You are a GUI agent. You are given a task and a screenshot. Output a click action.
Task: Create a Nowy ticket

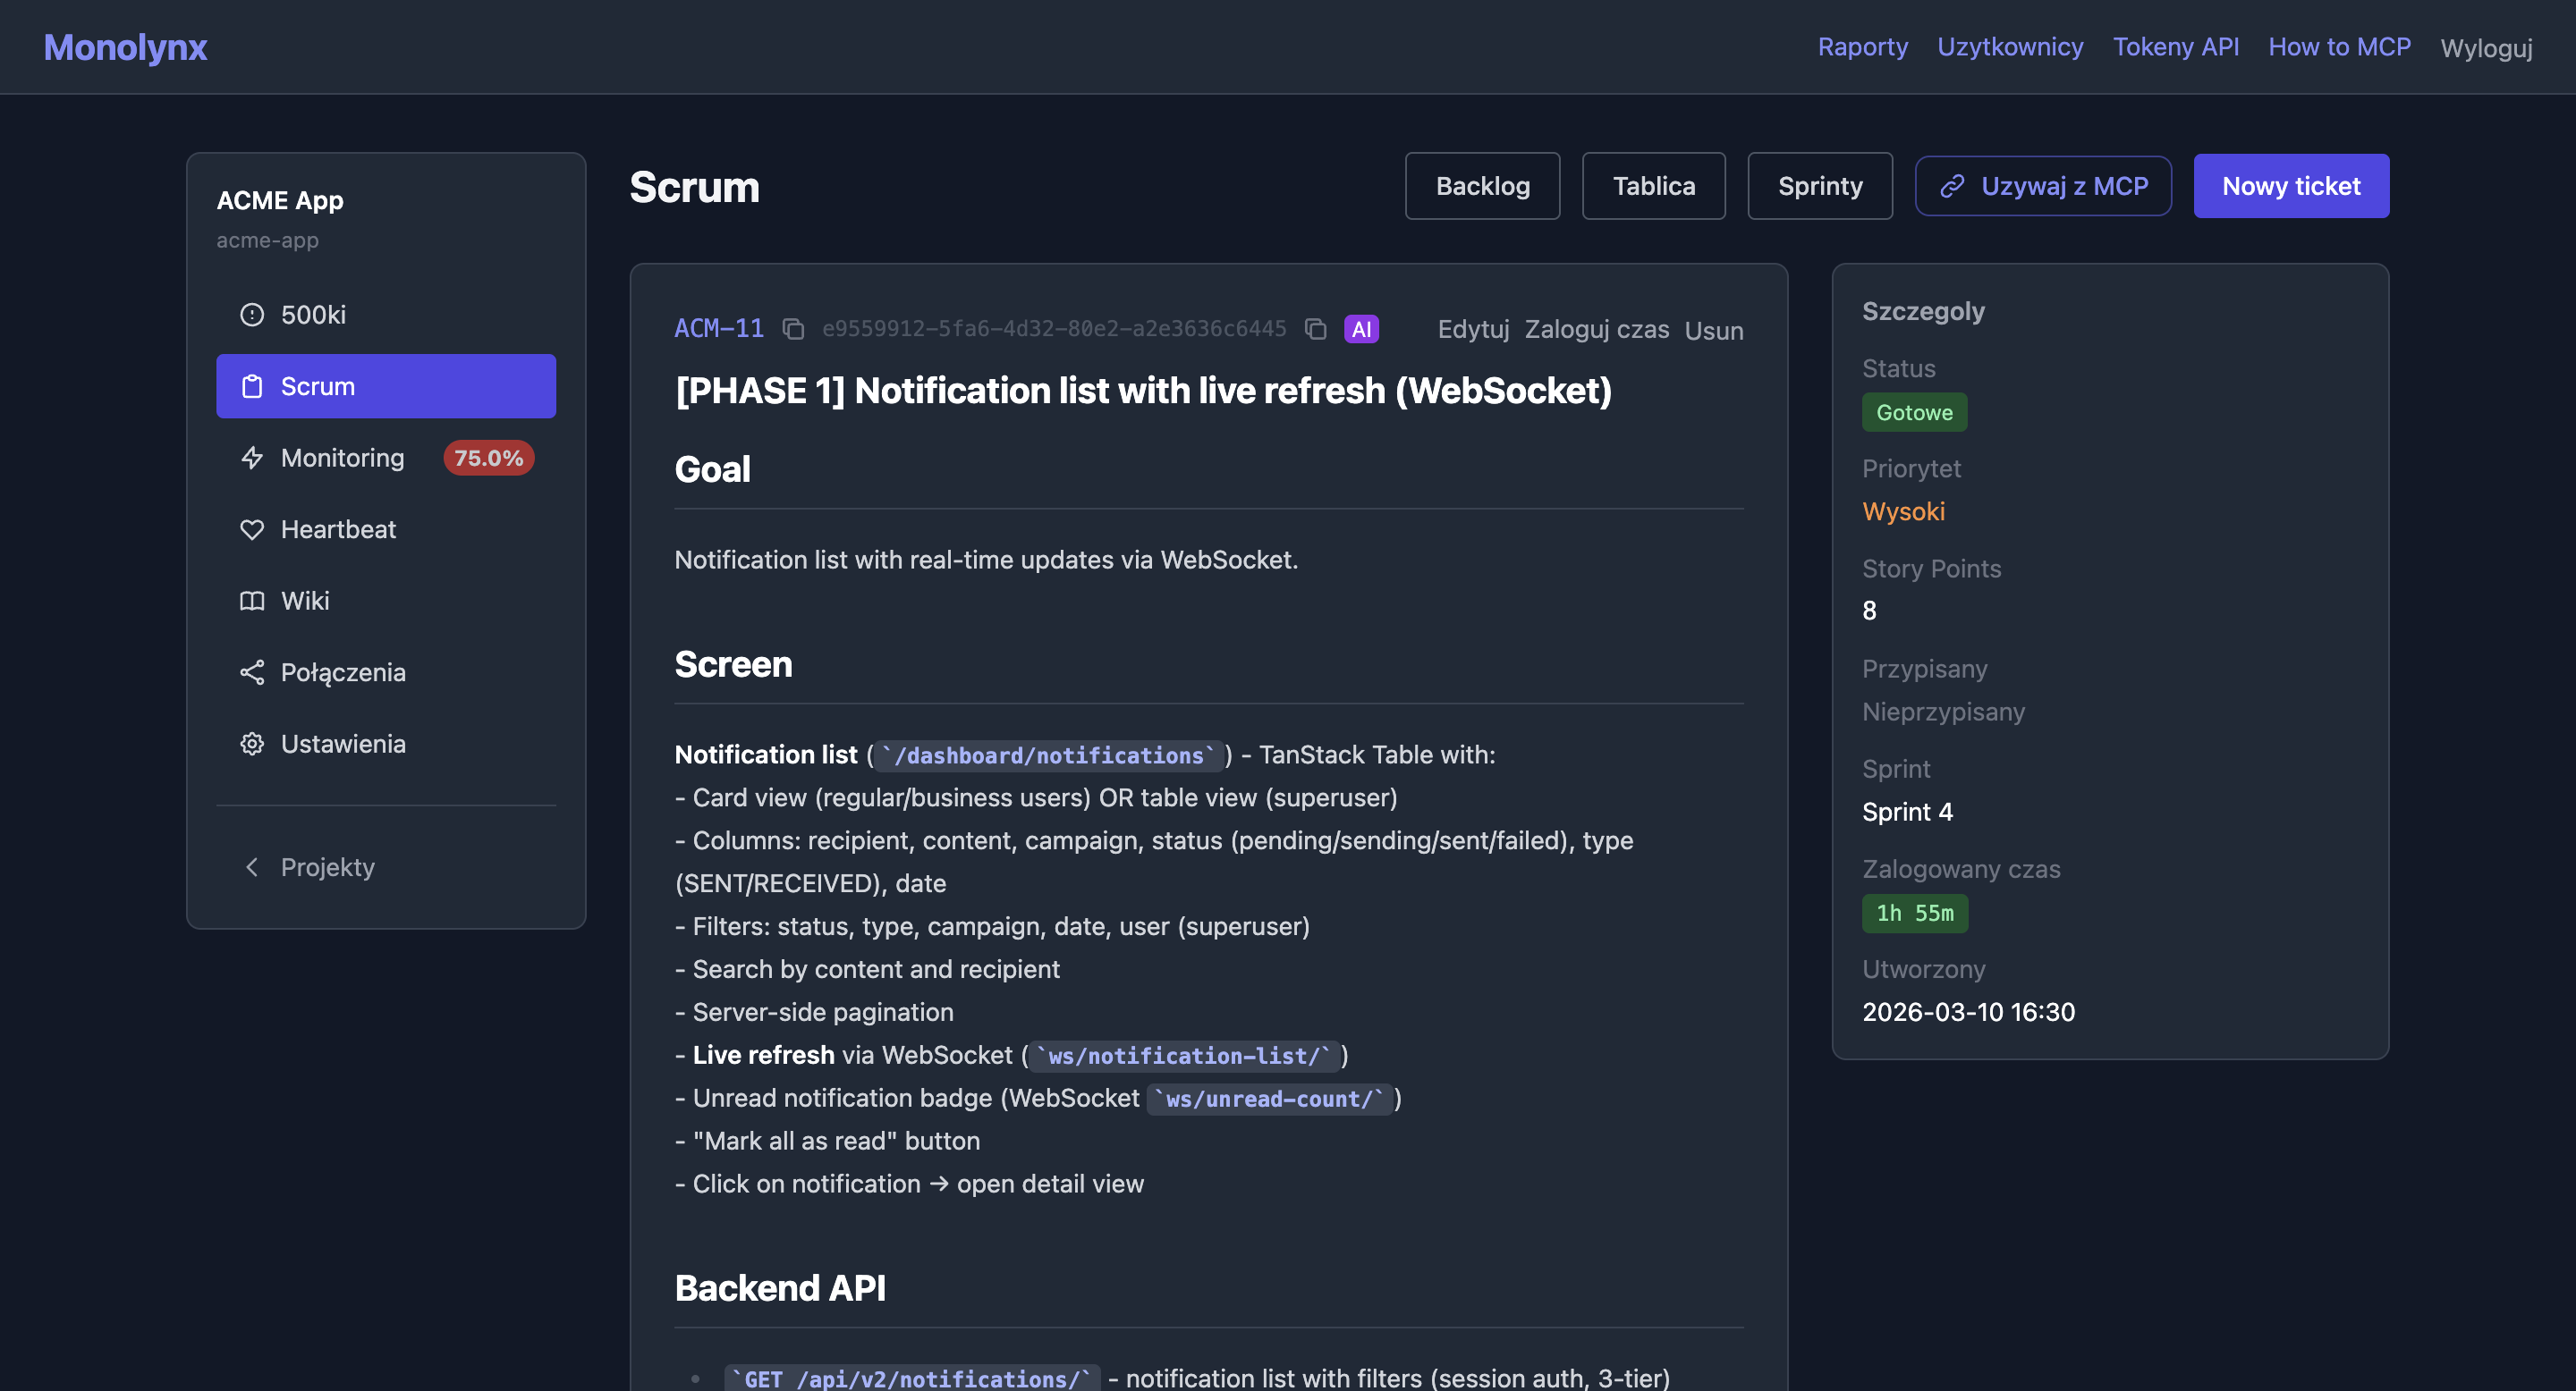click(2291, 186)
